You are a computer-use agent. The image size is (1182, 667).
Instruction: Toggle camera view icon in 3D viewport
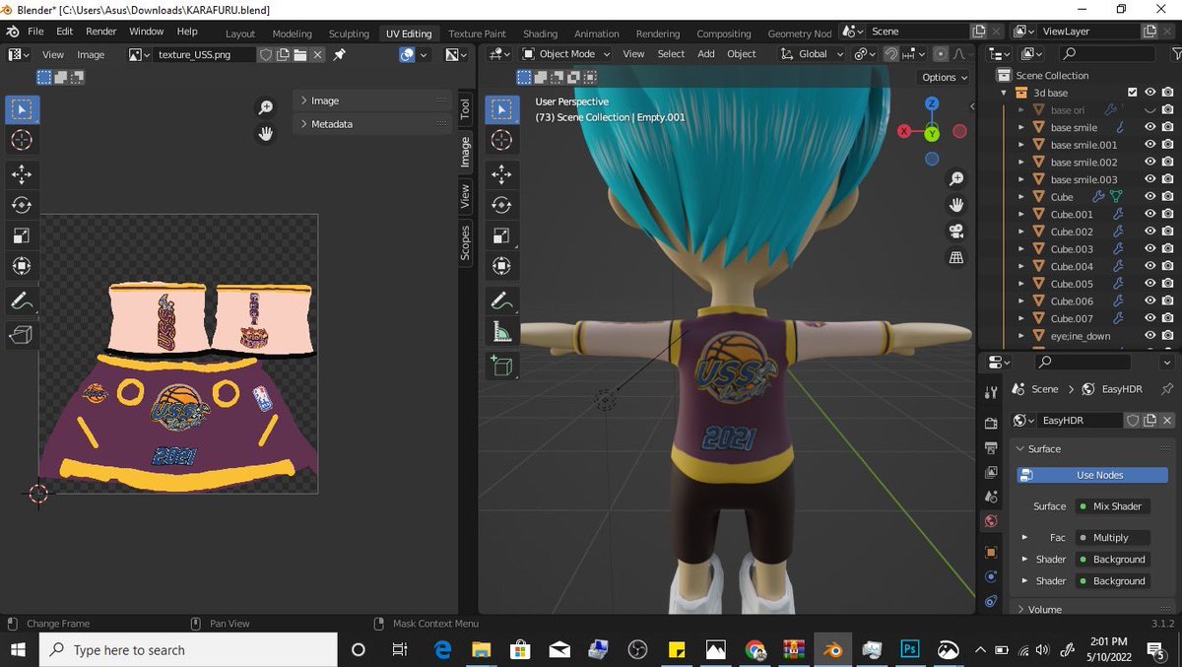(x=955, y=232)
